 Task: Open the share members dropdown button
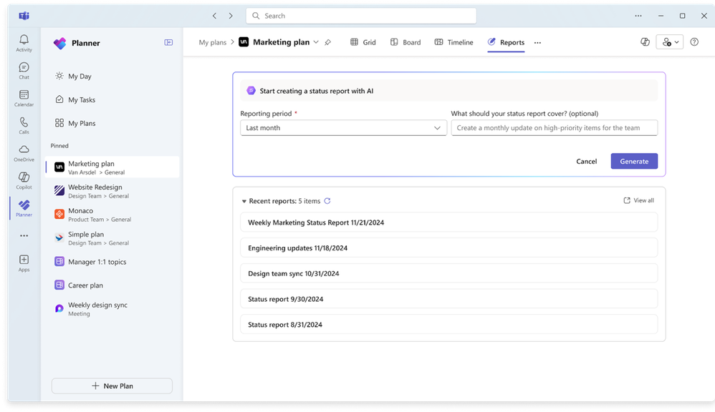(x=669, y=42)
